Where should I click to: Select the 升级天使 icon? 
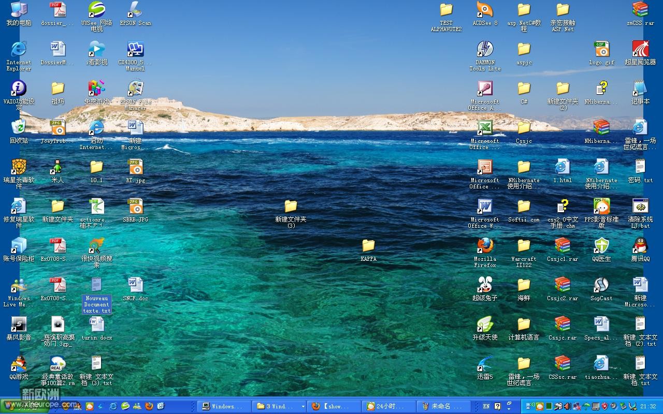pyautogui.click(x=485, y=328)
